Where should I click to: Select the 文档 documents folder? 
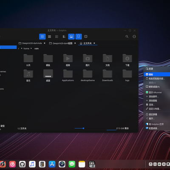coord(108,60)
